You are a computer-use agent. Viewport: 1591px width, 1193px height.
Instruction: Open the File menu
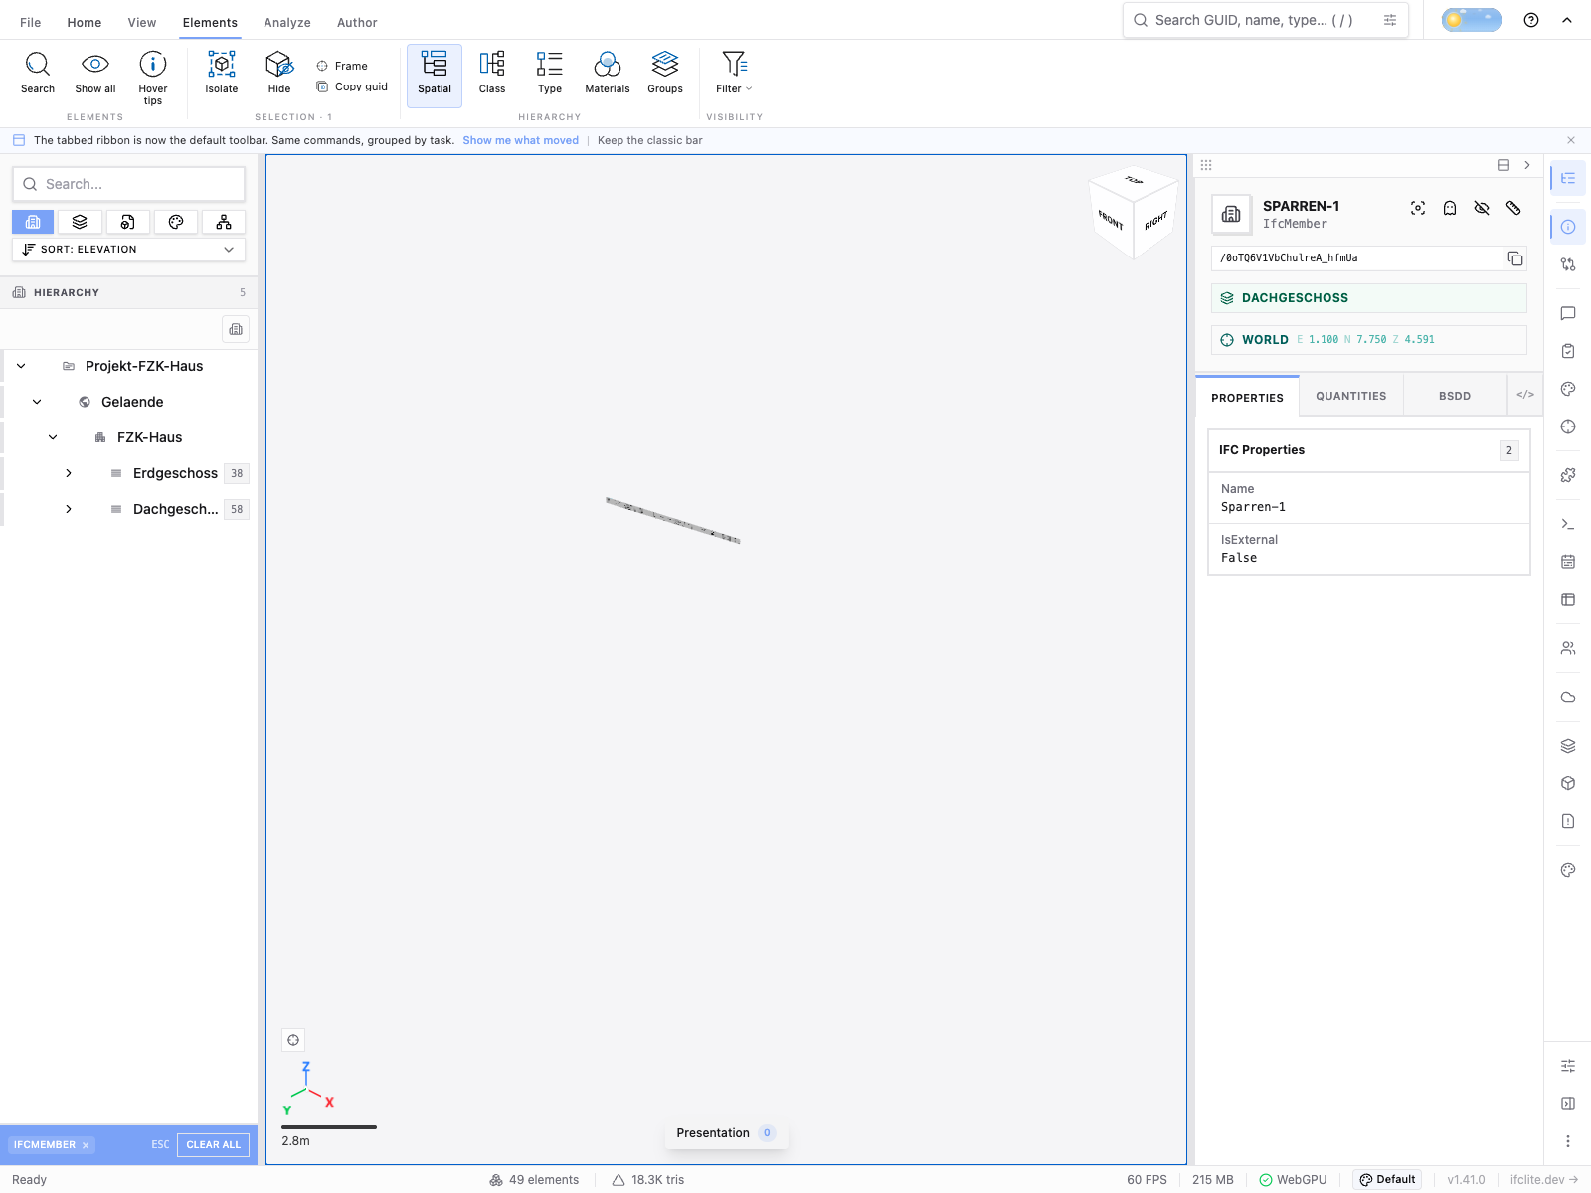coord(31,22)
